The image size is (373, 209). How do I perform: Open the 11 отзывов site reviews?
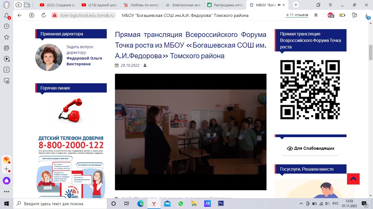[x=297, y=15]
